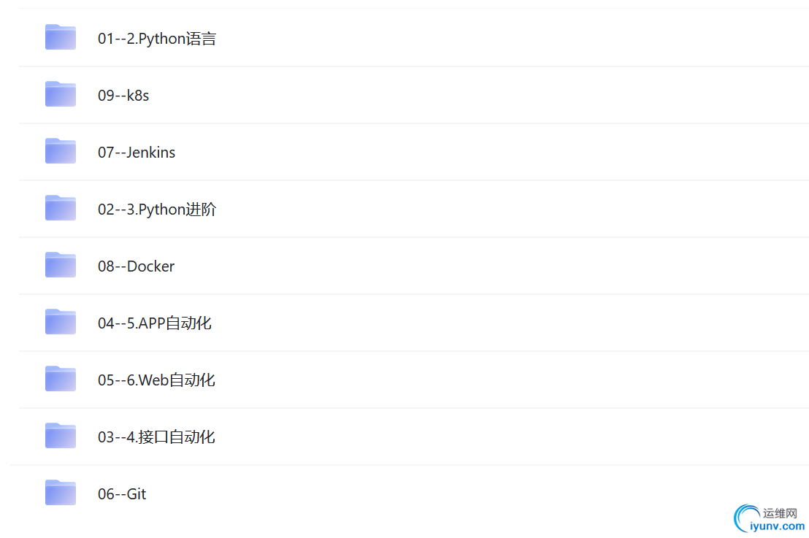Open the 05--6.Web自动化 label
Viewport: 809px width, 538px height.
[156, 380]
